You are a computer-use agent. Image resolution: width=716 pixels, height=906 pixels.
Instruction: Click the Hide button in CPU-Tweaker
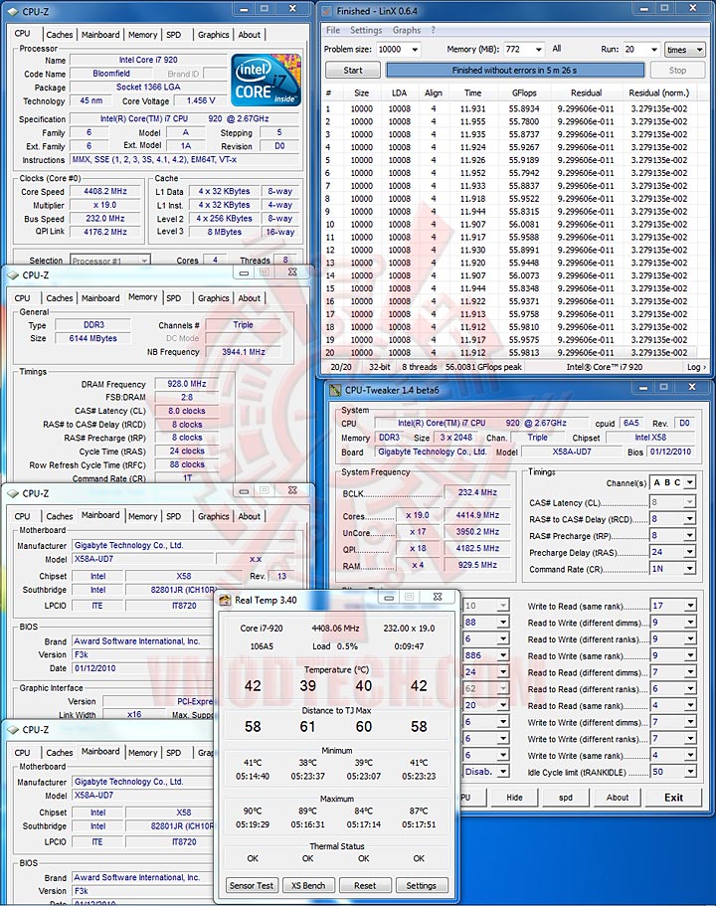point(514,798)
